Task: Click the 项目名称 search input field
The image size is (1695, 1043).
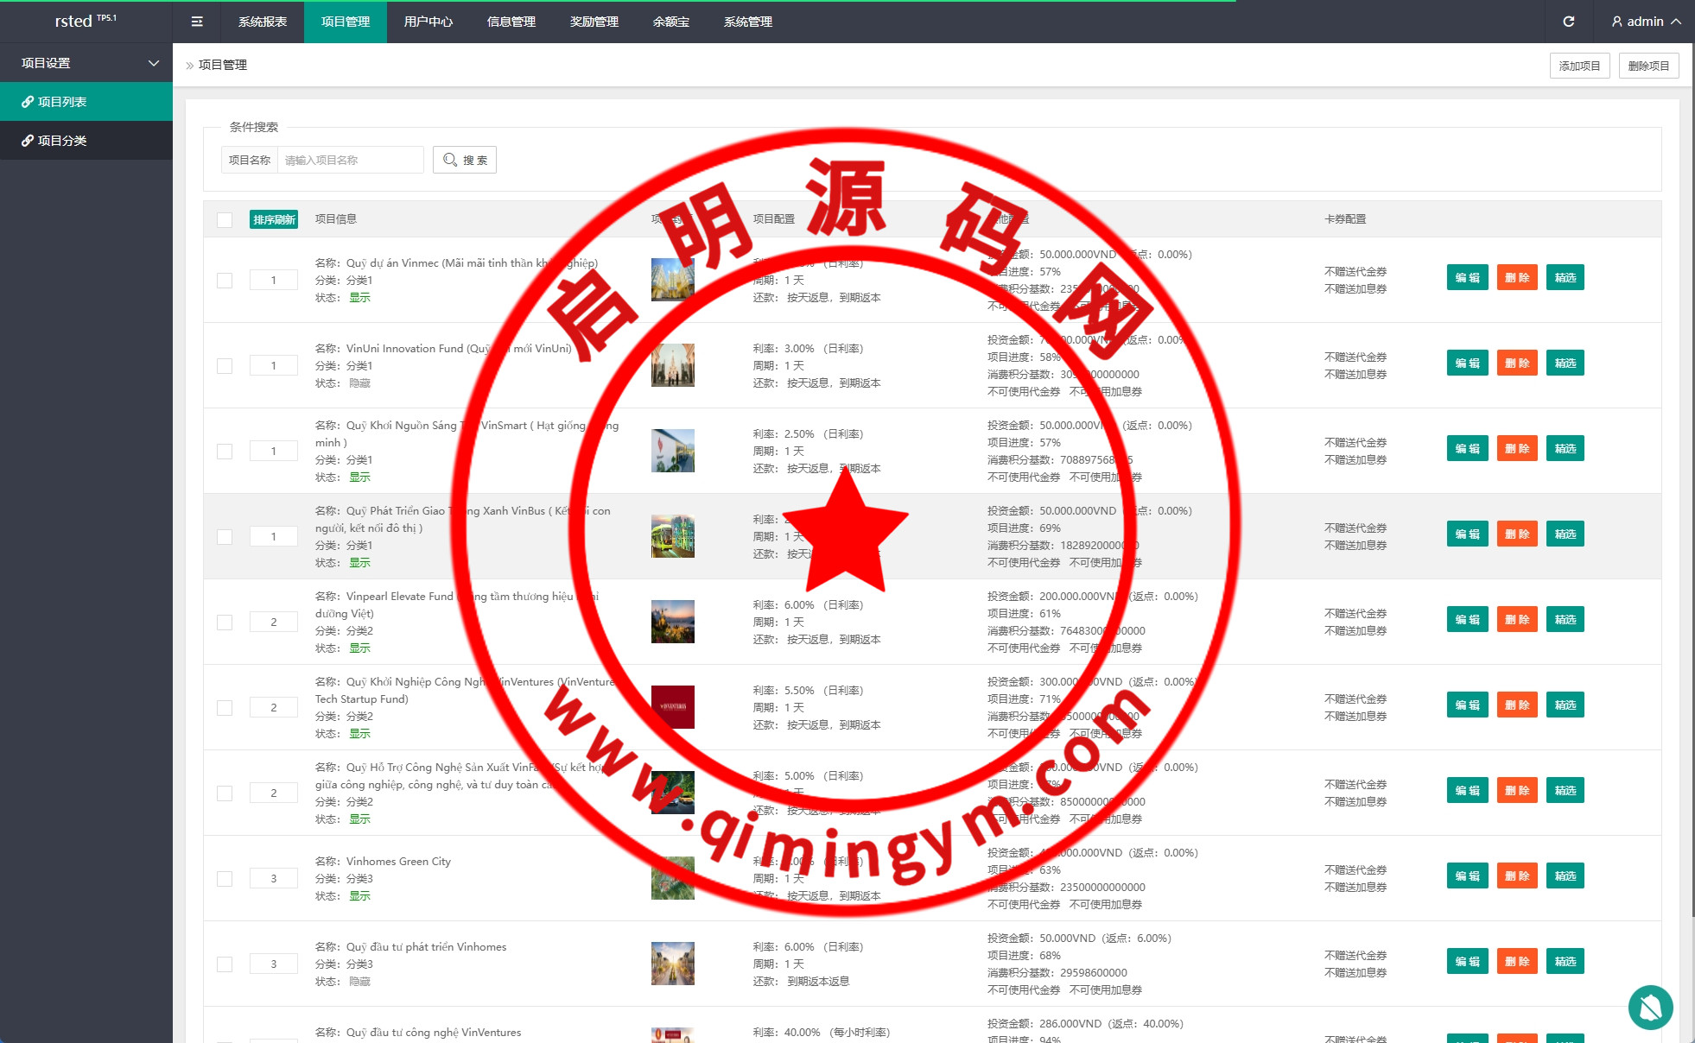Action: [350, 160]
